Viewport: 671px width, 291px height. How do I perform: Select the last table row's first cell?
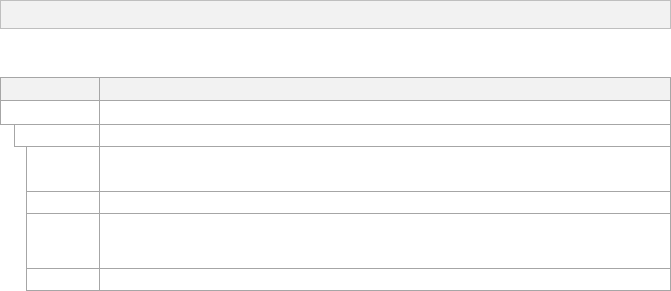62,279
